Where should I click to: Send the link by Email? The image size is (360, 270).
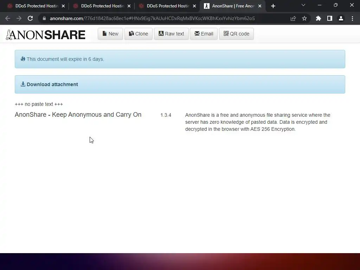coord(204,34)
